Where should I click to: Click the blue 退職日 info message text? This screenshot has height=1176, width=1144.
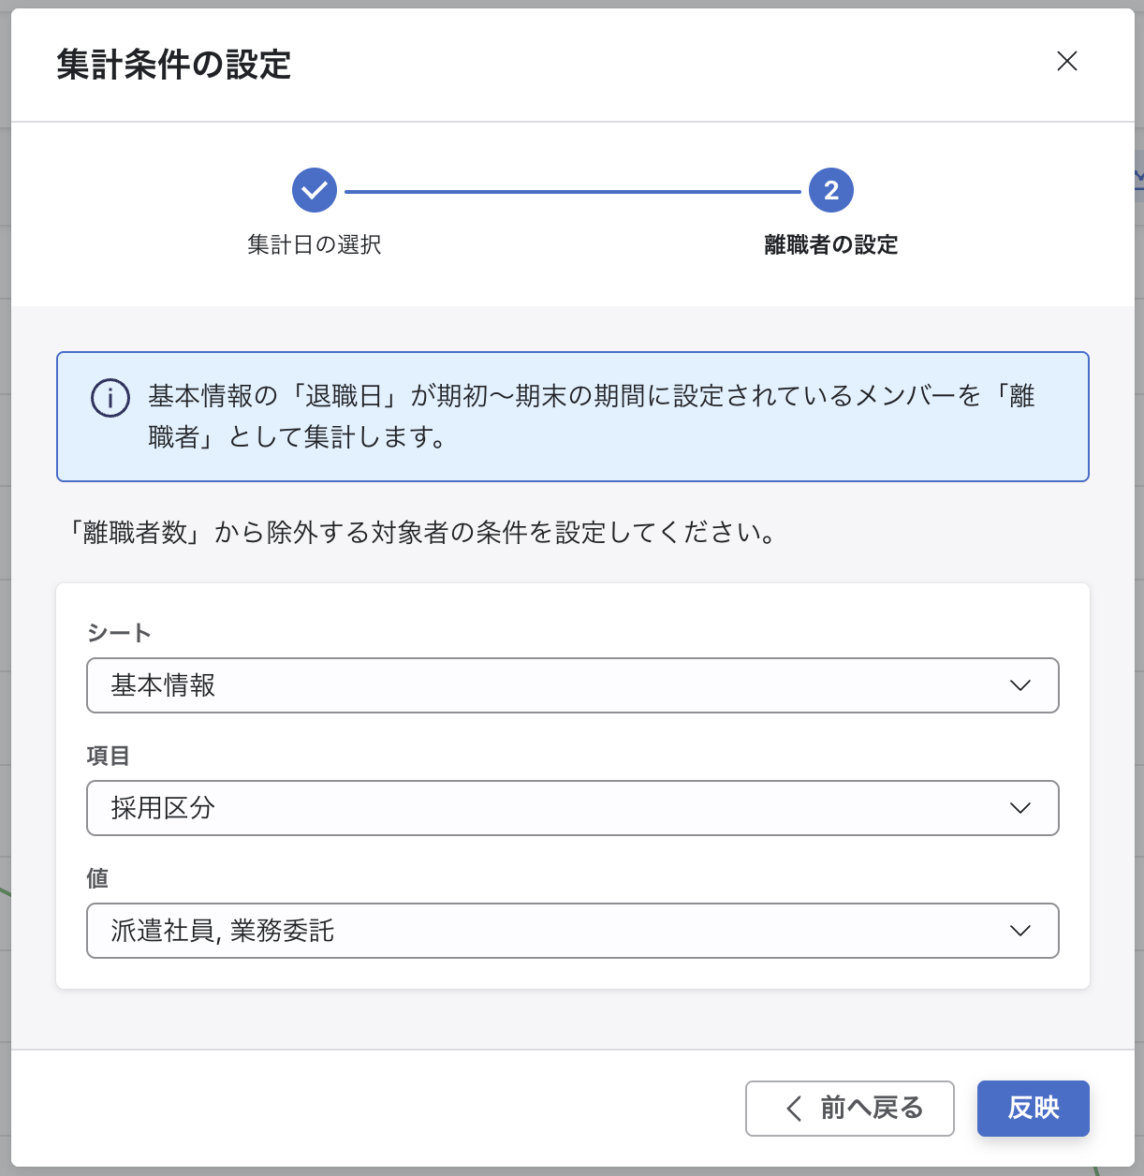591,416
